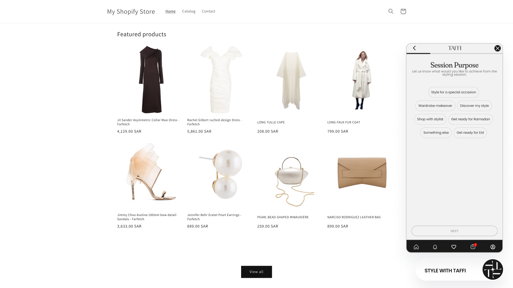Click the 'View all' products button

click(x=256, y=272)
